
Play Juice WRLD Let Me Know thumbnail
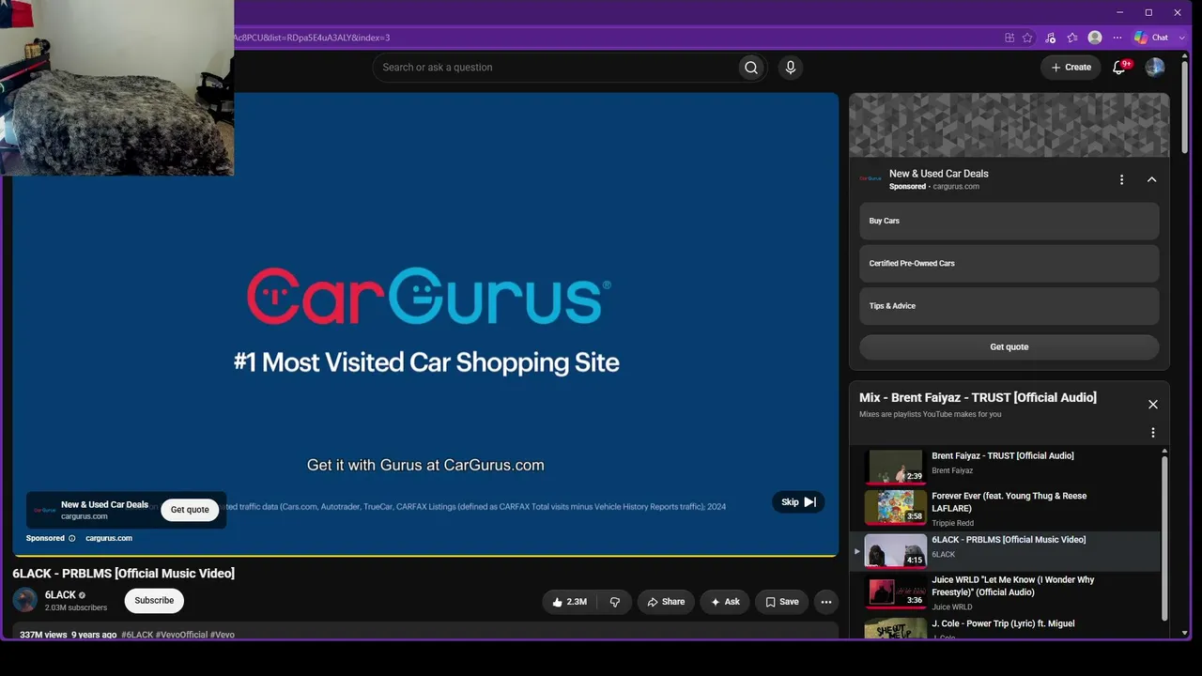895,592
